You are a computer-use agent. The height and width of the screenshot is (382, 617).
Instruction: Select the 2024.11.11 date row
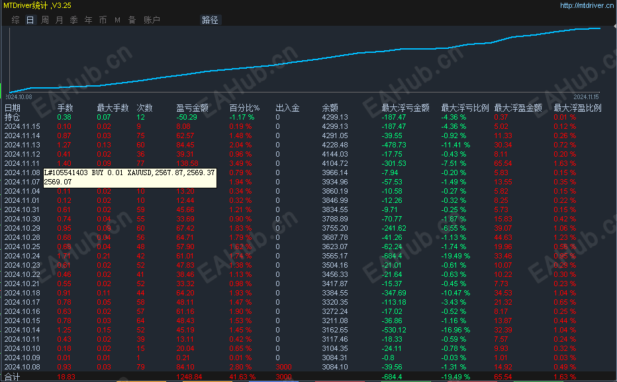coord(22,163)
